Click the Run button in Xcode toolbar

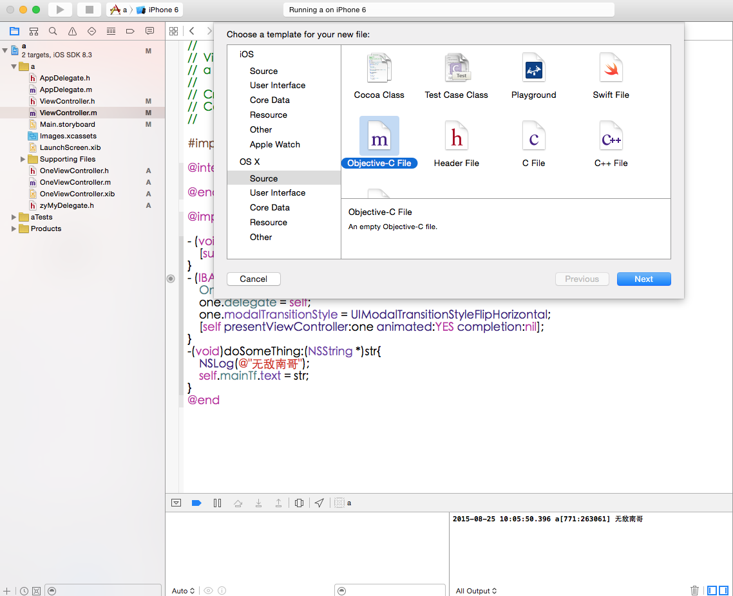pos(60,10)
